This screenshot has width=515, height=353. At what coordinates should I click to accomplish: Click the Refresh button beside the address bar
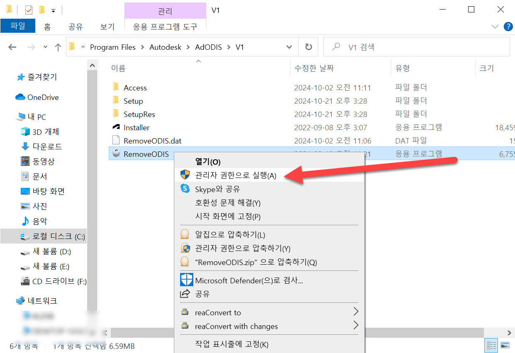(308, 47)
